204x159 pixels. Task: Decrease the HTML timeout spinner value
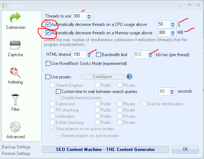coord(89,56)
